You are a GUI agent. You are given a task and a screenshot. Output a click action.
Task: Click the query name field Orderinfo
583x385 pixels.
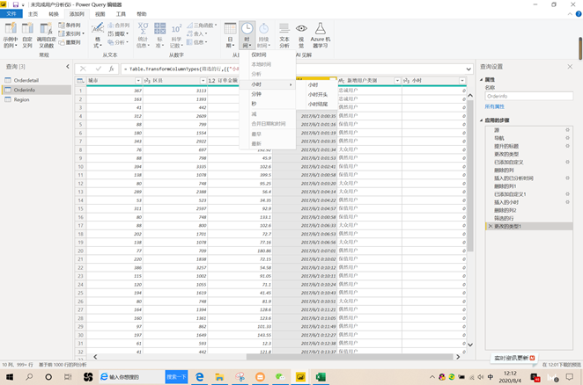point(528,96)
